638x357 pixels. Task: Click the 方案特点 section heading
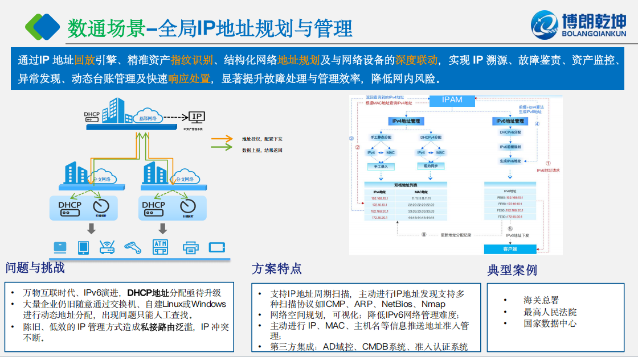coord(277,268)
